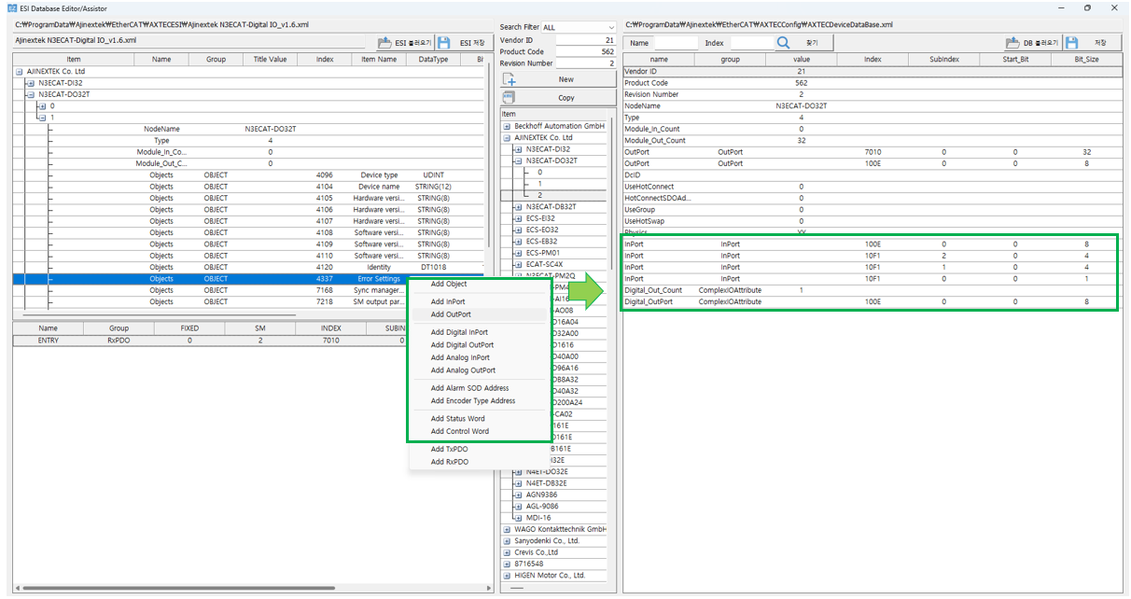1131x599 pixels.
Task: Click the DB 불러오기 load button
Action: pos(1033,43)
